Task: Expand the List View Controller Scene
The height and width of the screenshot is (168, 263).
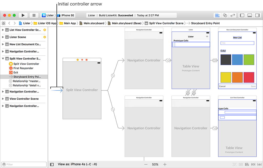Action: pyautogui.click(x=3, y=30)
